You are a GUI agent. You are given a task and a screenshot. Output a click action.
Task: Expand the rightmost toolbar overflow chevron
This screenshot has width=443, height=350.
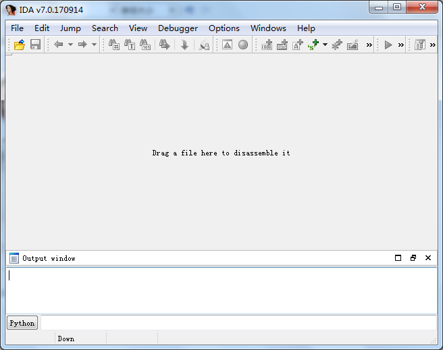click(433, 45)
